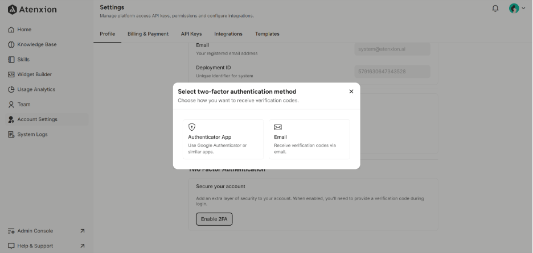Viewport: 533px width, 253px height.
Task: Click the Account Settings user-gear icon
Action: 11,119
